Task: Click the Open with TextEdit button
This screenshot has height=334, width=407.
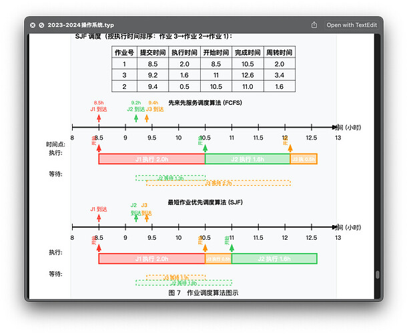Action: (352, 25)
